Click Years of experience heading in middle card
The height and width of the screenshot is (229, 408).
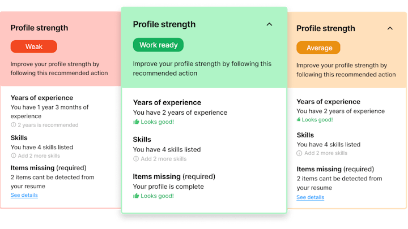click(167, 102)
